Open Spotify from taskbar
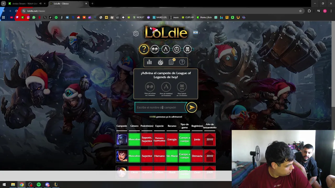Image resolution: width=335 pixels, height=188 pixels. coord(39,185)
